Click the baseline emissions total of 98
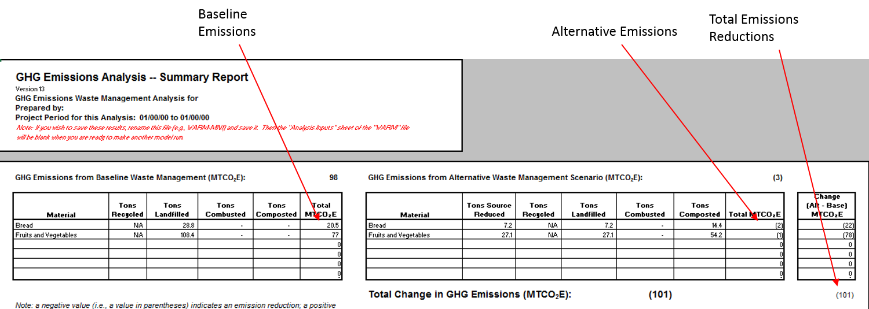 pyautogui.click(x=333, y=178)
